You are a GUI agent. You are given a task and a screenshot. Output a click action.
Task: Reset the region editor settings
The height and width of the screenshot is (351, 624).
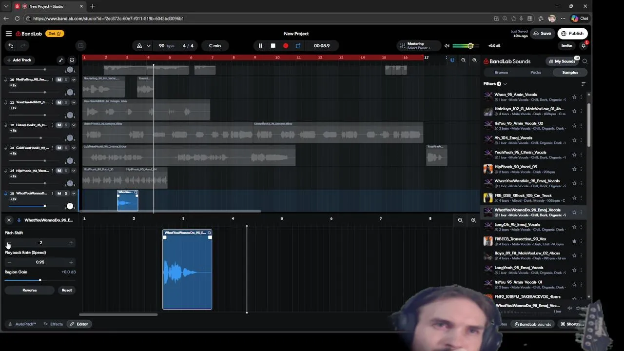[67, 290]
